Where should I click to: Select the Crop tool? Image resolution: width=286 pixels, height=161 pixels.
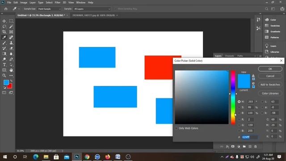tap(4, 32)
